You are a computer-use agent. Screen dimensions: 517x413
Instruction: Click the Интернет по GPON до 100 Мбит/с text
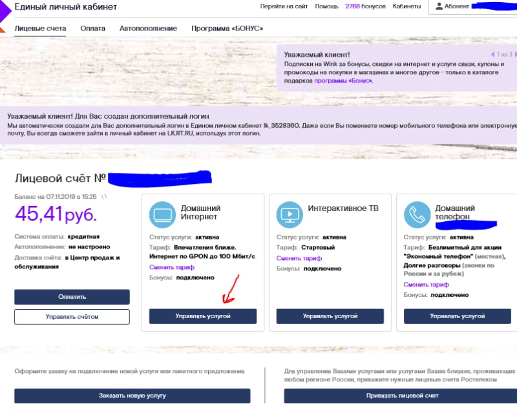202,256
